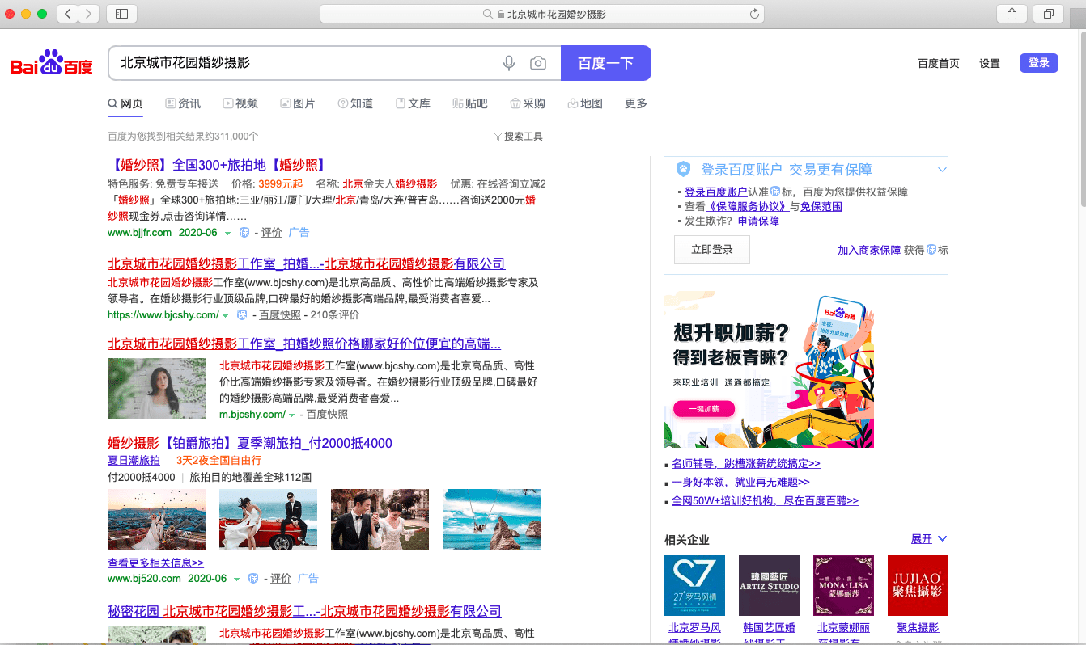Viewport: 1086px width, 645px height.
Task: Click the shield icon beside 登录百度账户
Action: 683,170
